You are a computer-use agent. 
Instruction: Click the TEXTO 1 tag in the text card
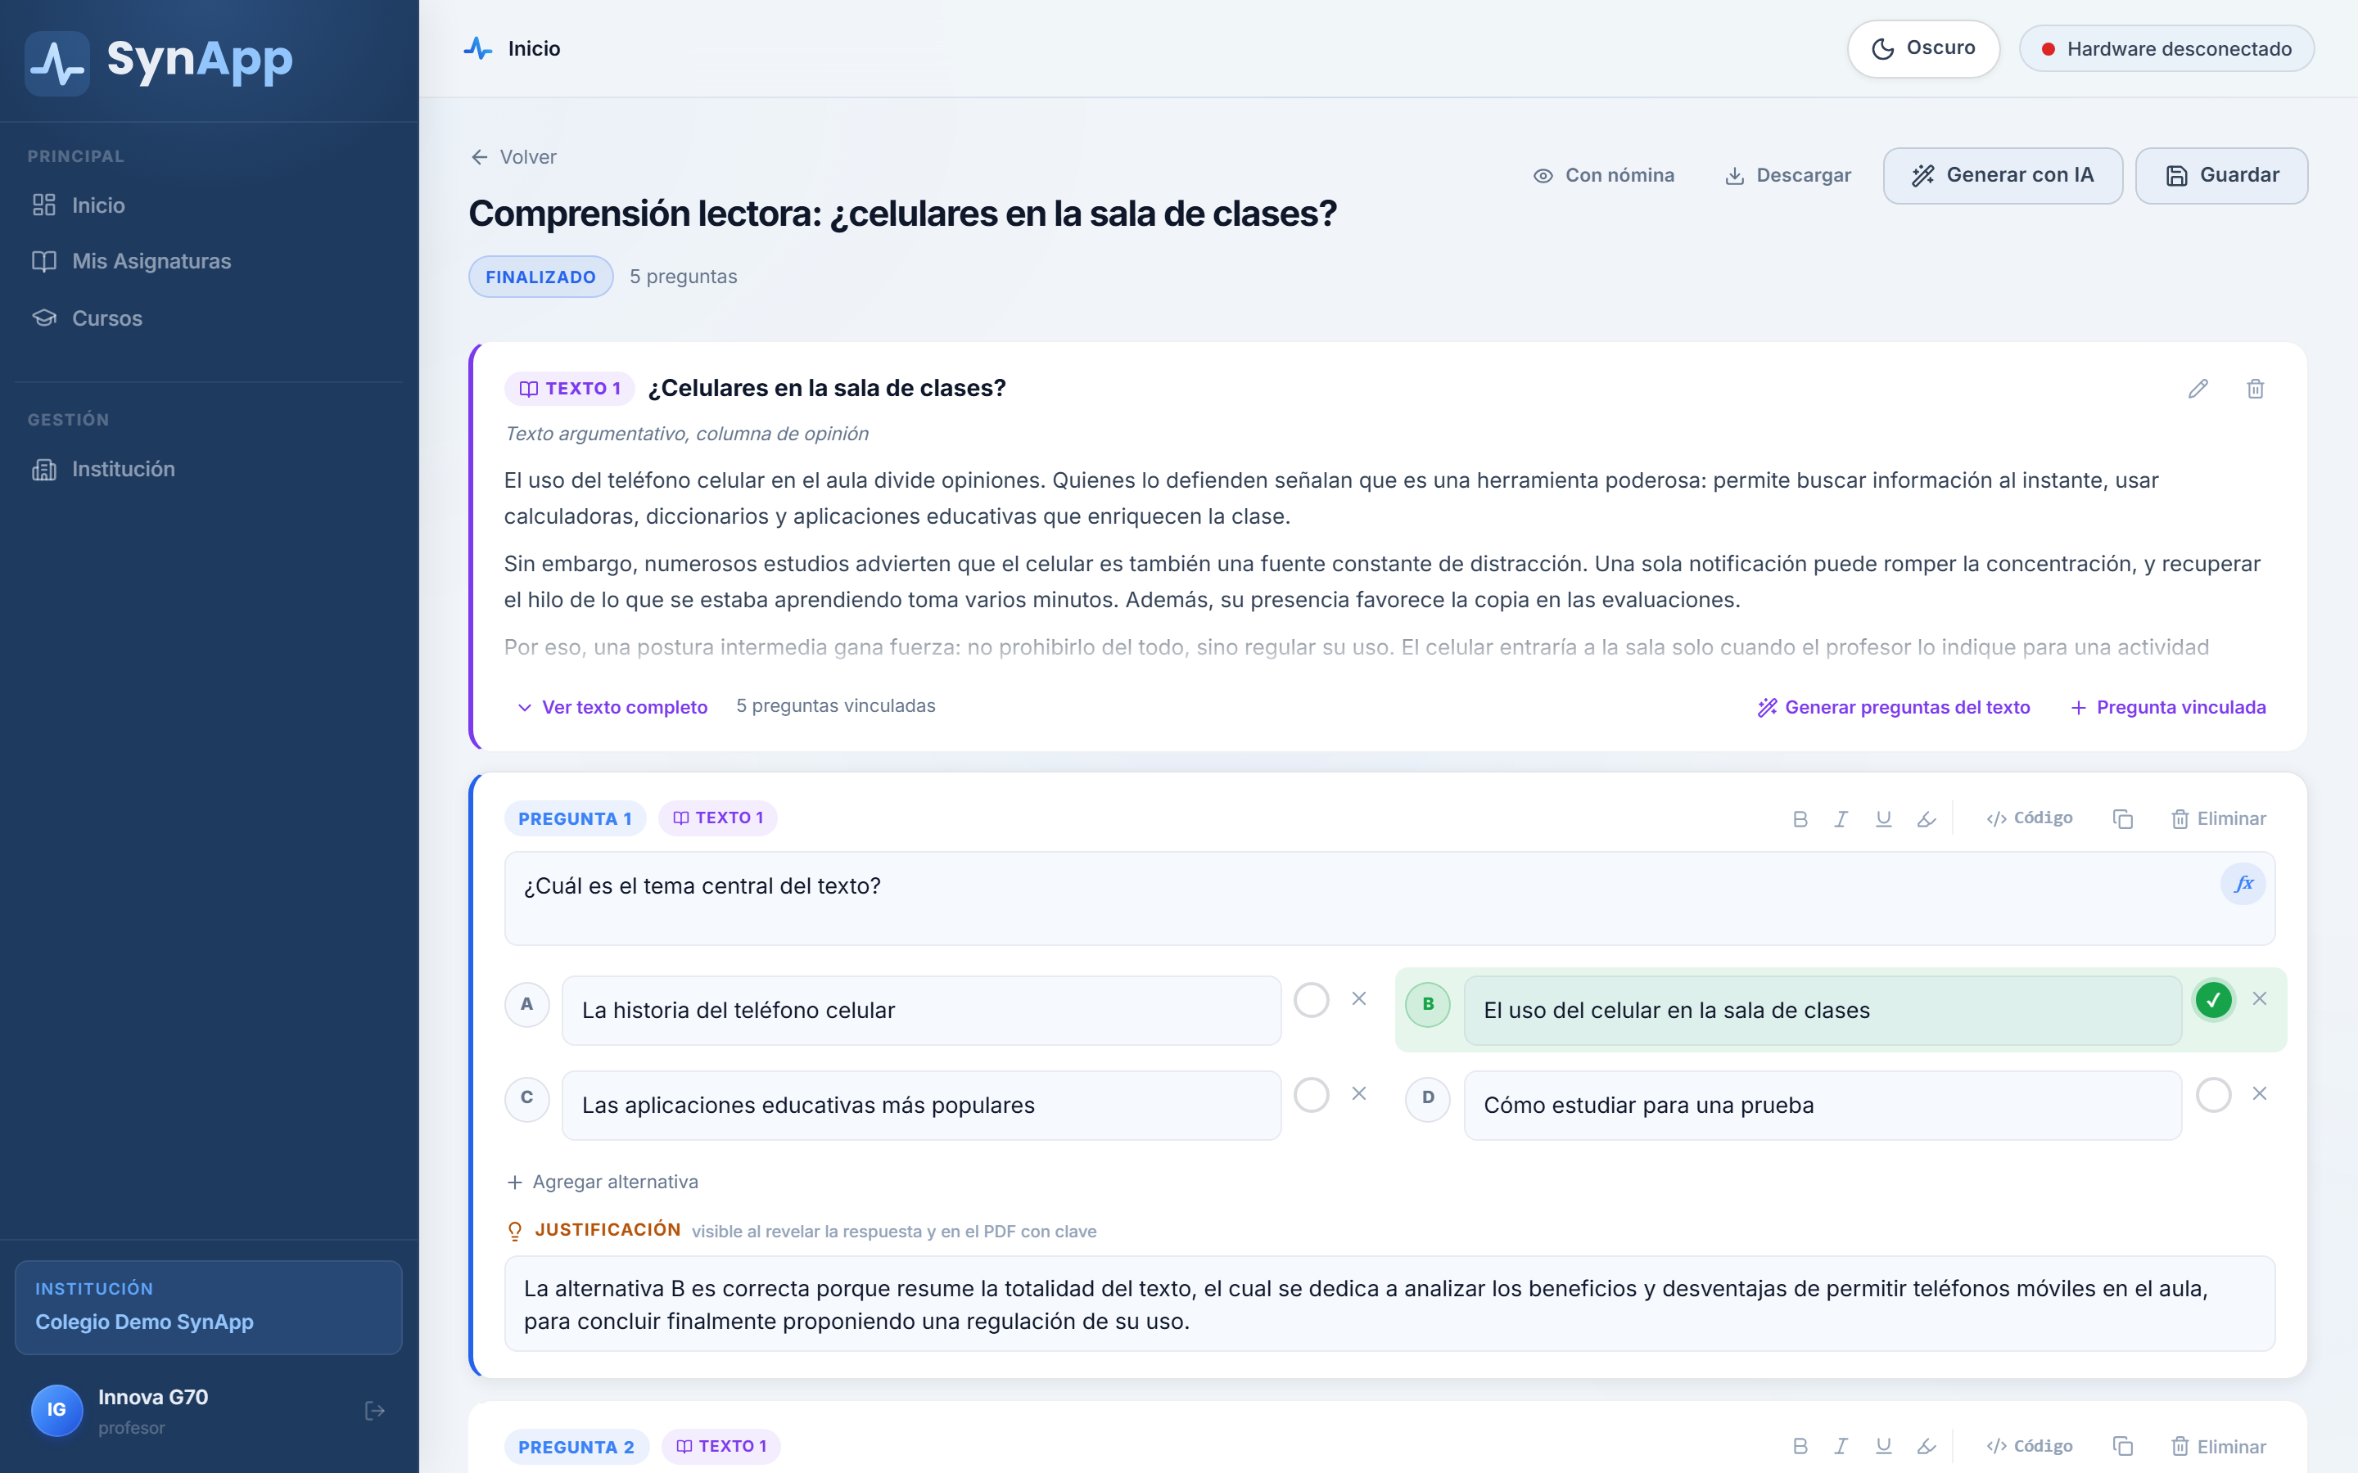tap(569, 389)
